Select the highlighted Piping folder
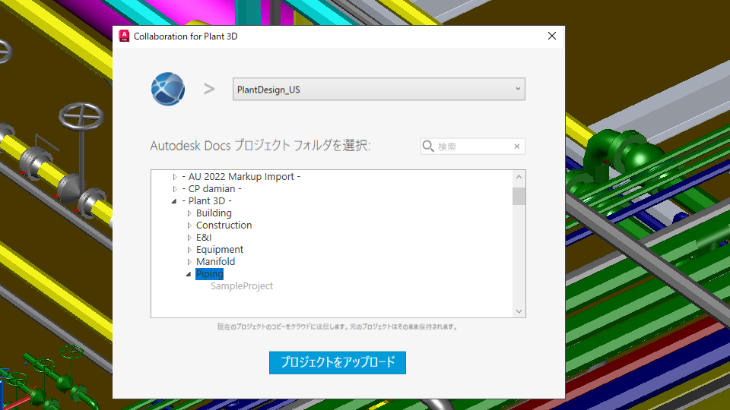Viewport: 730px width, 410px height. (x=210, y=274)
